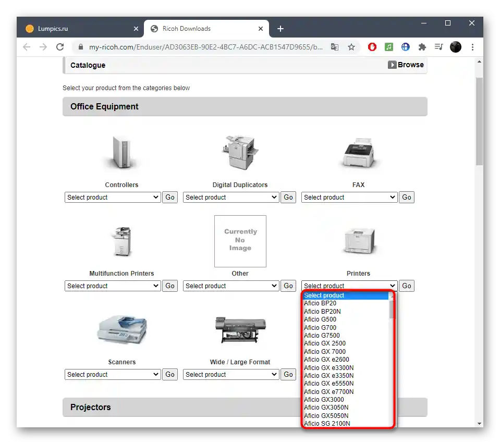Choose Aficio BP20N from the list
Image resolution: width=500 pixels, height=444 pixels.
346,312
